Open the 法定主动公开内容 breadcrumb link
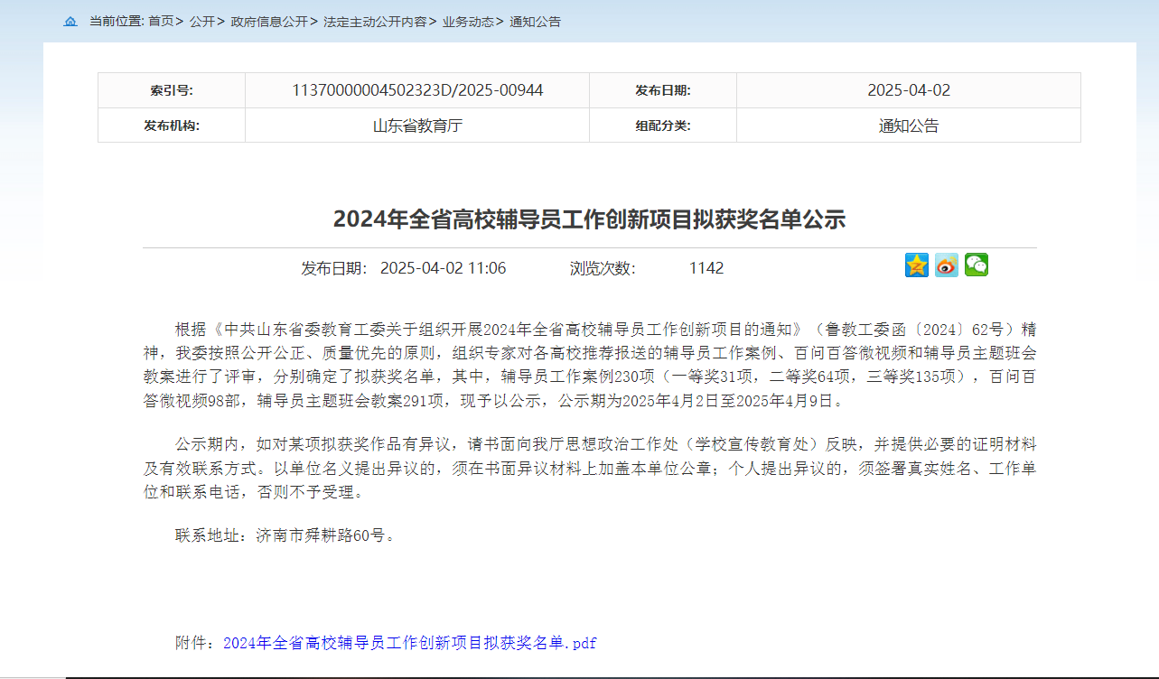The height and width of the screenshot is (679, 1159). (x=375, y=22)
